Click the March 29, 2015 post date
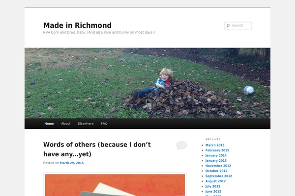Image resolution: width=295 pixels, height=196 pixels. pos(72,163)
